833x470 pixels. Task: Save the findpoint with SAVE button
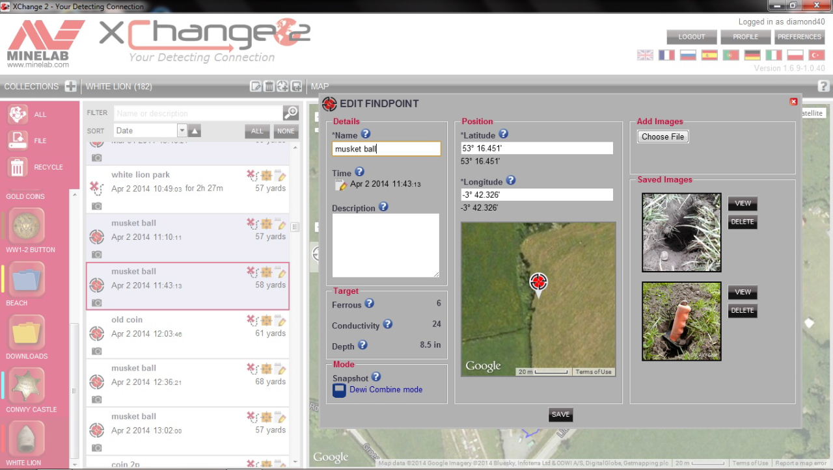coord(560,414)
